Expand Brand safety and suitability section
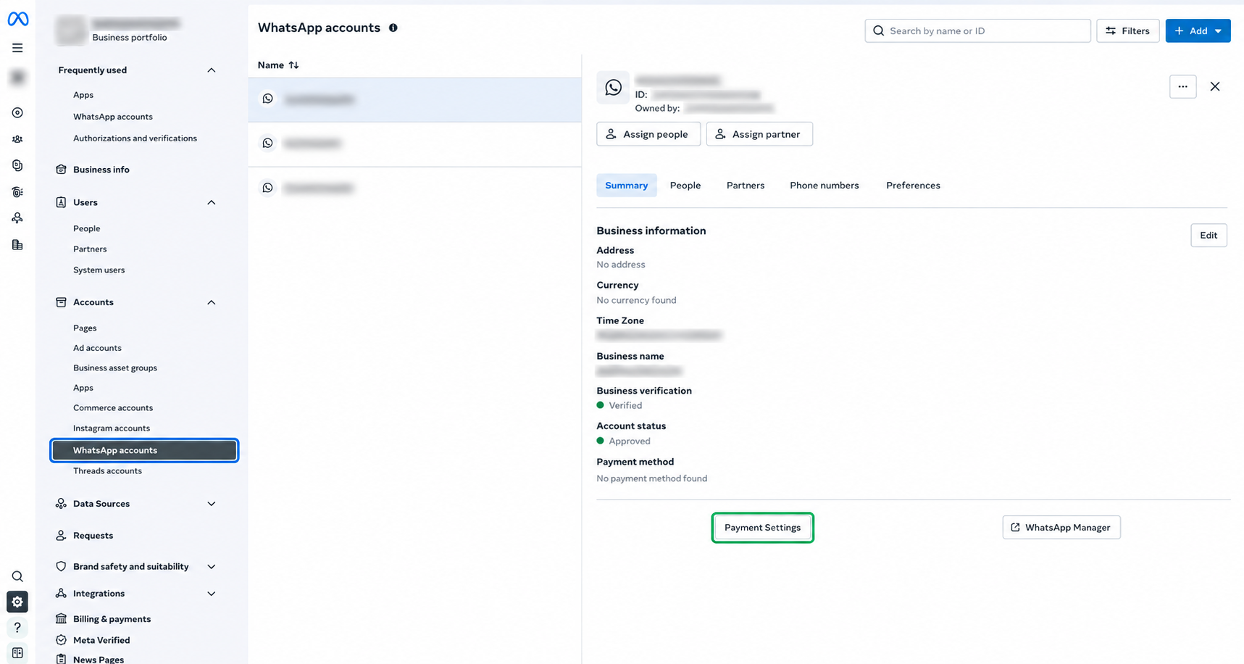This screenshot has width=1244, height=664. (212, 567)
